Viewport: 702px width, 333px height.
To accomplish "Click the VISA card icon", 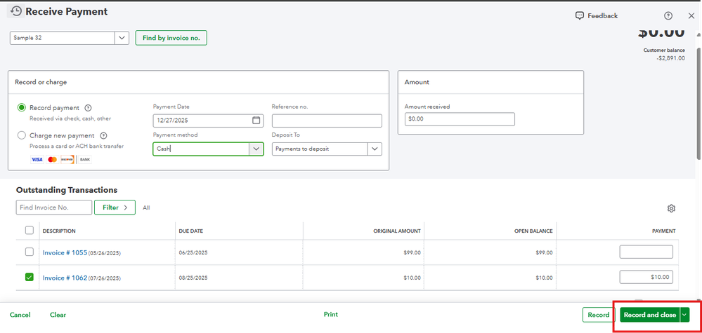I will pos(37,159).
